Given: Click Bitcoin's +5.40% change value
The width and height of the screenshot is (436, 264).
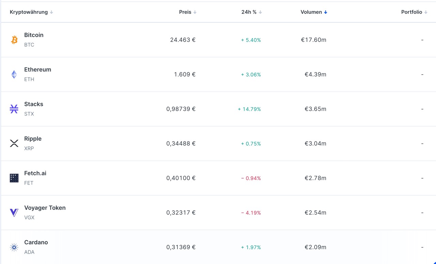Looking at the screenshot, I should pyautogui.click(x=251, y=40).
